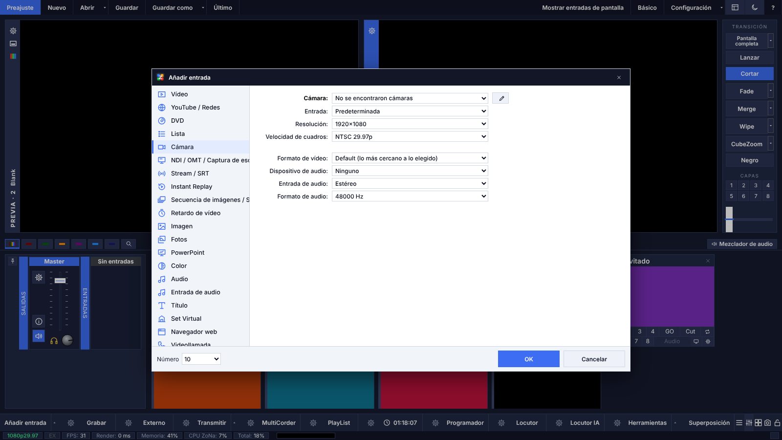Open the input search magnifier
Screen dimensions: 782x440
pyautogui.click(x=129, y=244)
